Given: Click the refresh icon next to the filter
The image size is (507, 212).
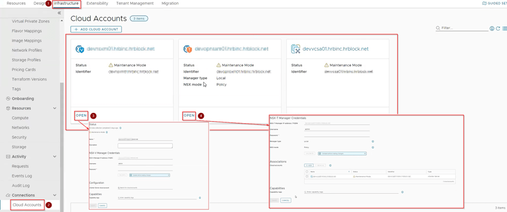Looking at the screenshot, I should click(x=498, y=29).
